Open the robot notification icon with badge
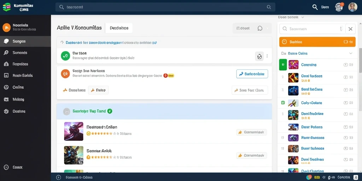The height and width of the screenshot is (181, 362). click(x=339, y=7)
